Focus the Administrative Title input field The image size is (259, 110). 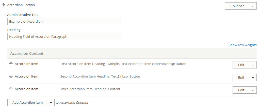[x=64, y=21]
